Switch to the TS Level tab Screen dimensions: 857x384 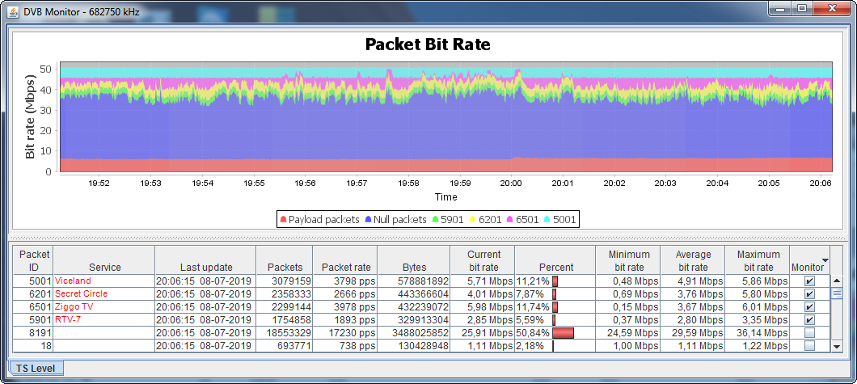(x=36, y=368)
